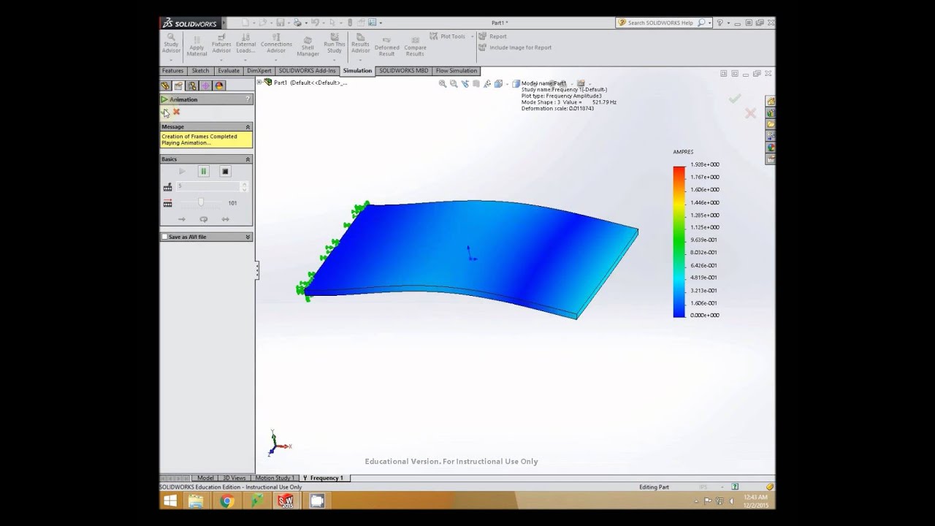Click the Zoom to Area viewport icon
The image size is (935, 526).
[x=454, y=83]
